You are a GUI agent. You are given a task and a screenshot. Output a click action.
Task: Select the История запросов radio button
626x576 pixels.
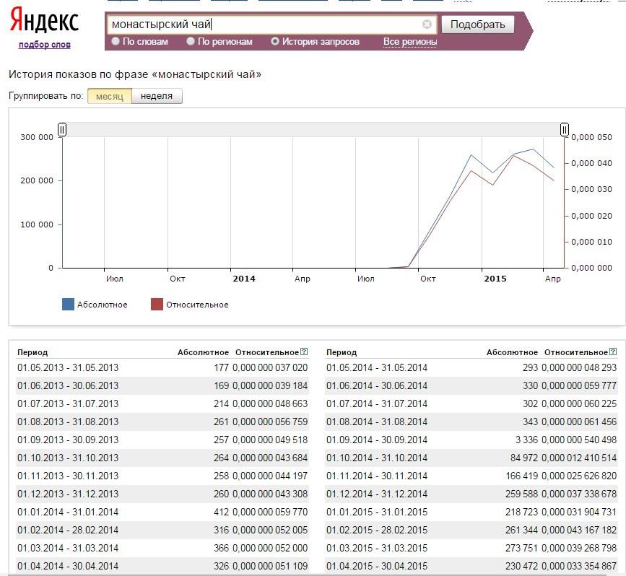[x=274, y=41]
